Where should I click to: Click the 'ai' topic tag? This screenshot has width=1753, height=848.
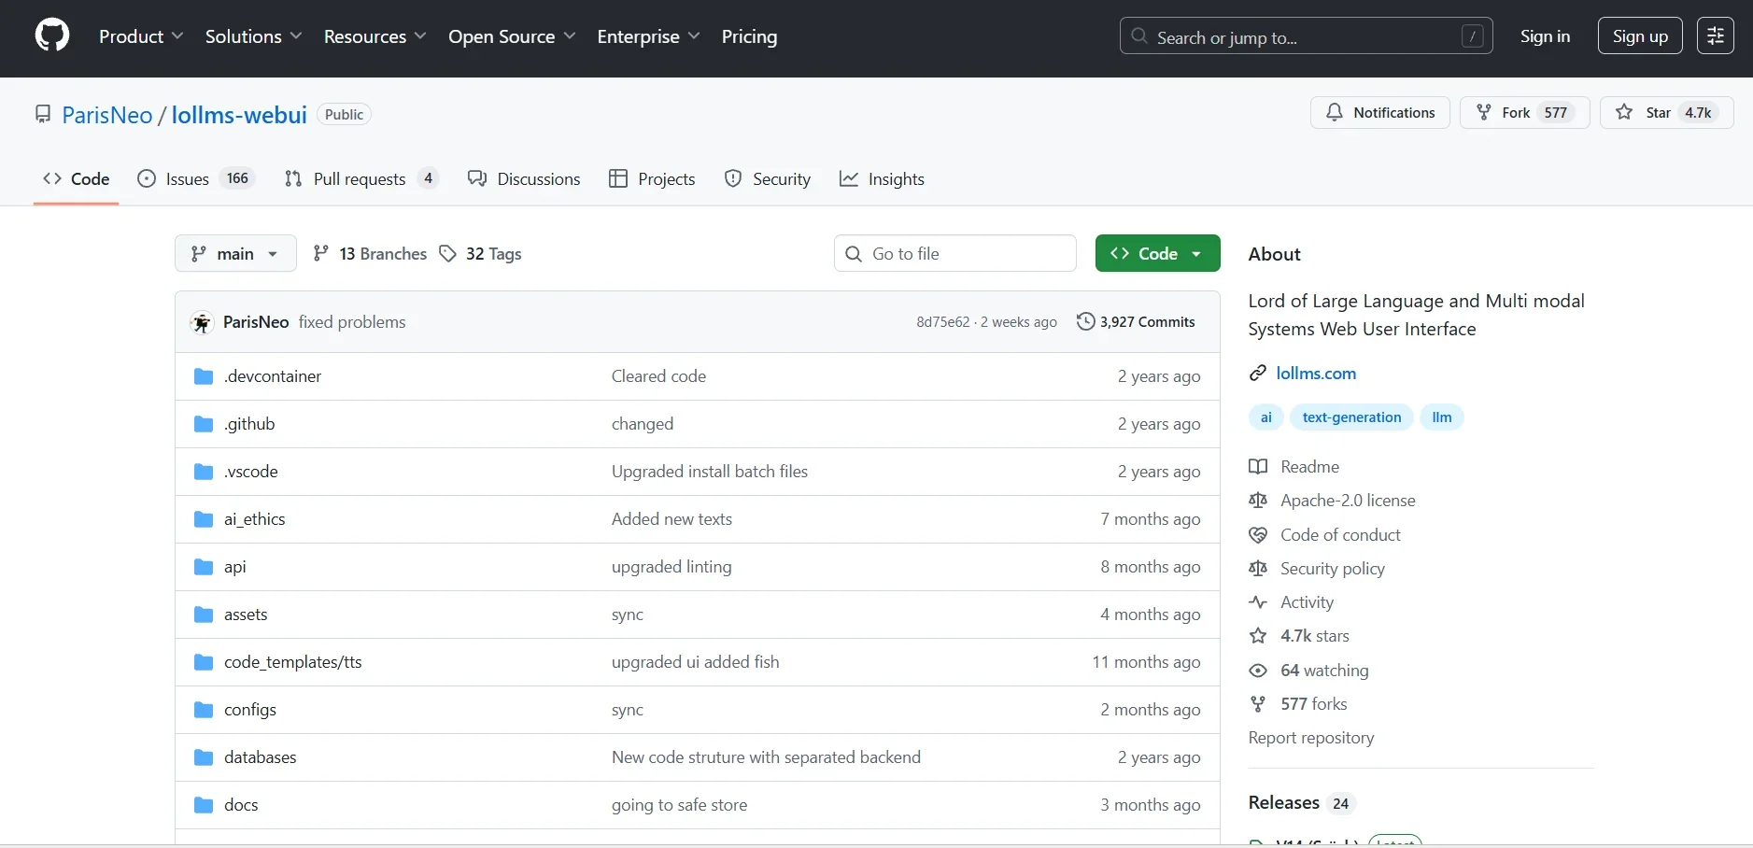(x=1266, y=417)
